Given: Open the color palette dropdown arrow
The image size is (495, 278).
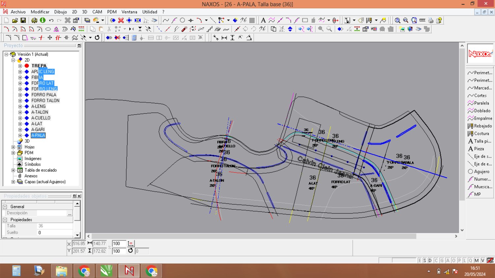Looking at the screenshot, I should coord(103,20).
